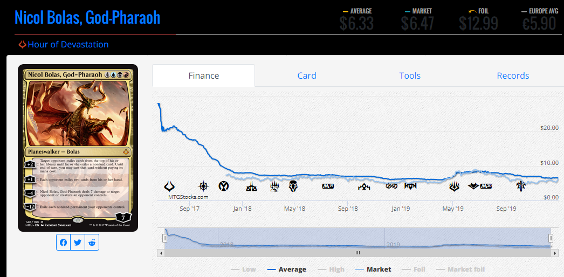Toggle the Market price series in legend

[x=373, y=269]
